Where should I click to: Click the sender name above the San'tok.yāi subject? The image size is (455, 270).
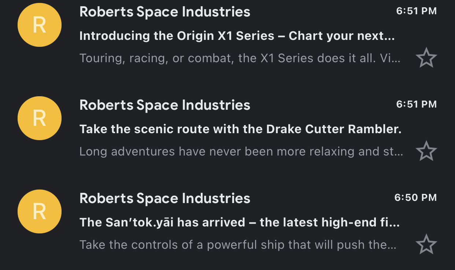[165, 199]
